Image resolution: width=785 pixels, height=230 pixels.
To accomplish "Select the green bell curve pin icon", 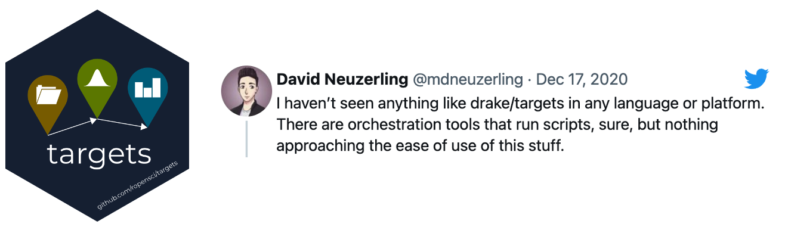I will [x=97, y=86].
